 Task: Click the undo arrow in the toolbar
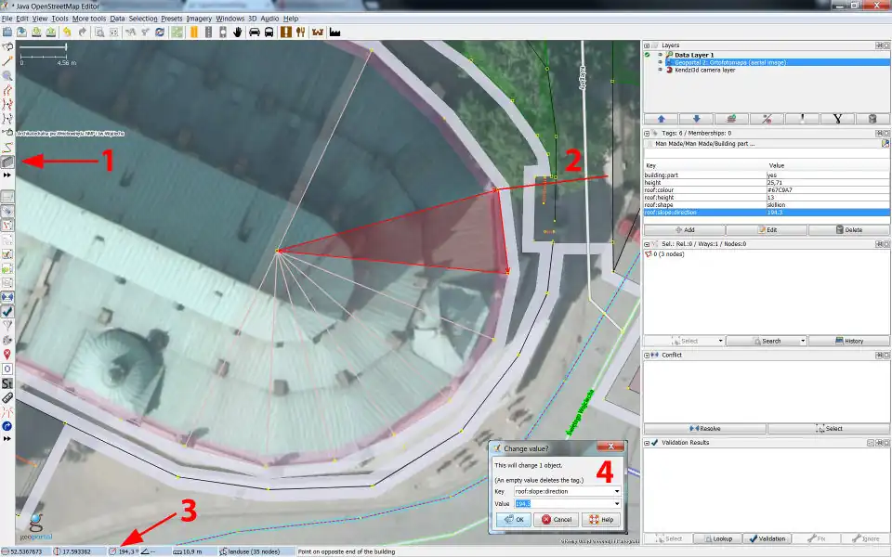[67, 32]
